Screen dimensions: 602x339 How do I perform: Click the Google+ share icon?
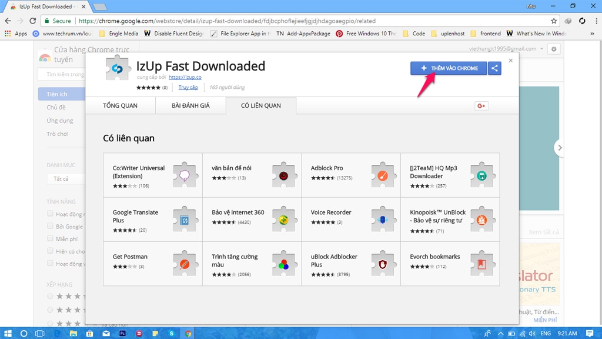click(481, 106)
